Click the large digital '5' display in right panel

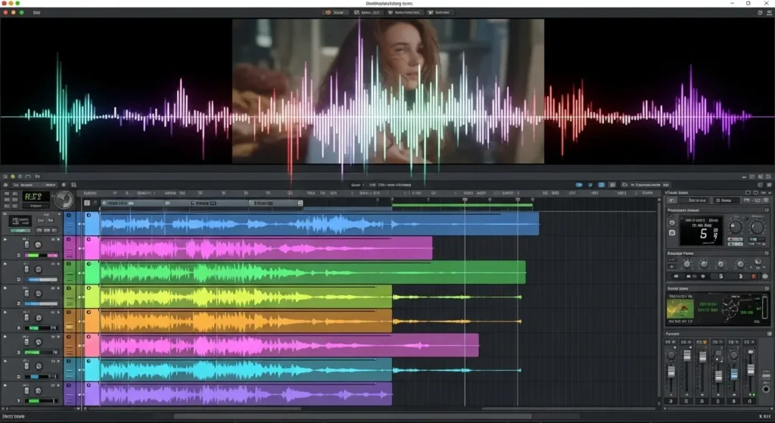pyautogui.click(x=701, y=231)
